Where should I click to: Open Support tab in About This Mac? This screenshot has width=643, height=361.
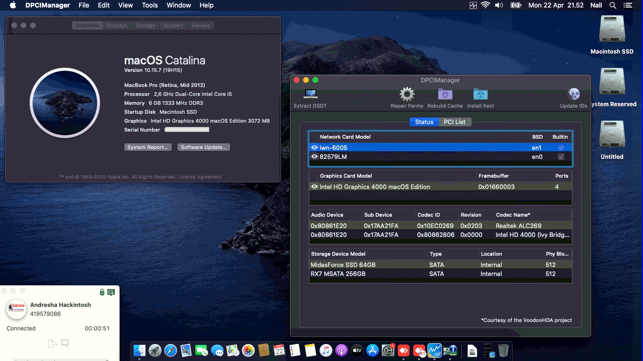[173, 25]
